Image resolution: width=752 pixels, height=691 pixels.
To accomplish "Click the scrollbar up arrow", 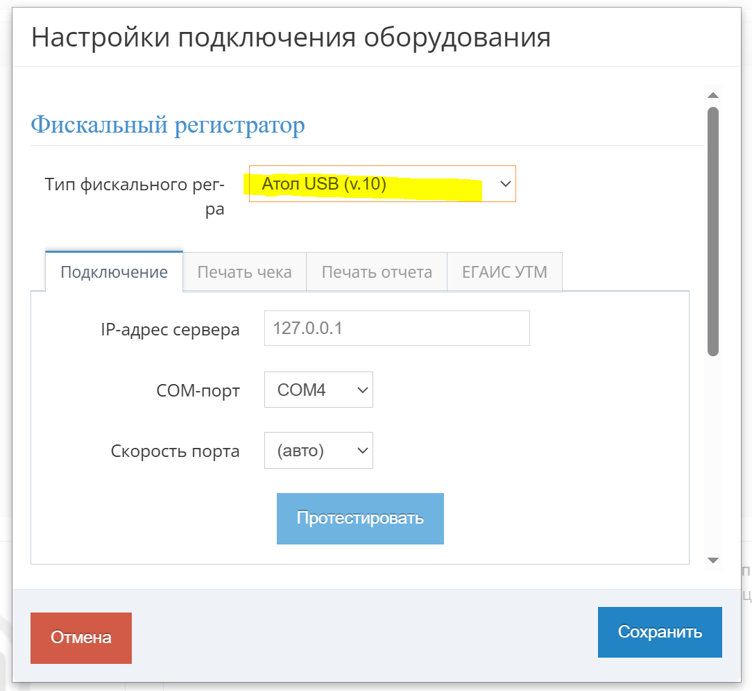I will [x=712, y=95].
